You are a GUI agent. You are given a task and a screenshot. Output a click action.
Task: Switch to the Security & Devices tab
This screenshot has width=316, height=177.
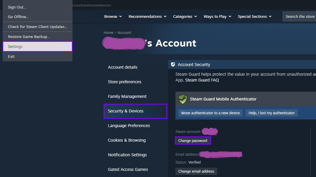point(135,111)
